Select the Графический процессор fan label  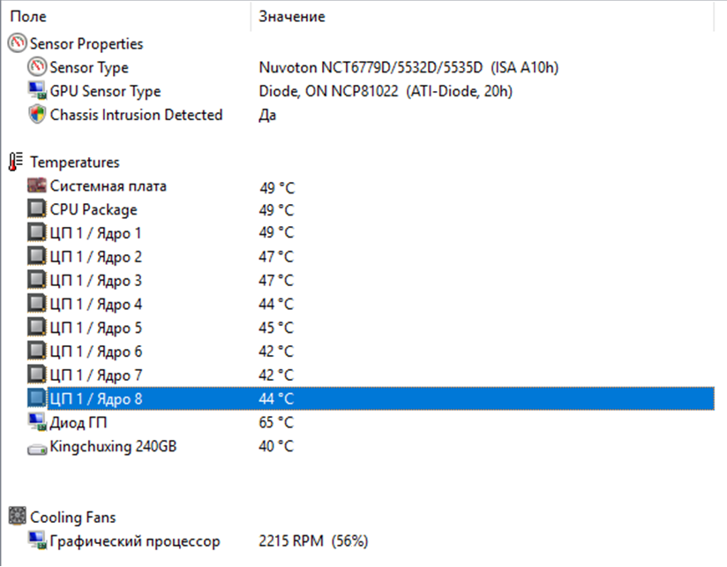135,541
